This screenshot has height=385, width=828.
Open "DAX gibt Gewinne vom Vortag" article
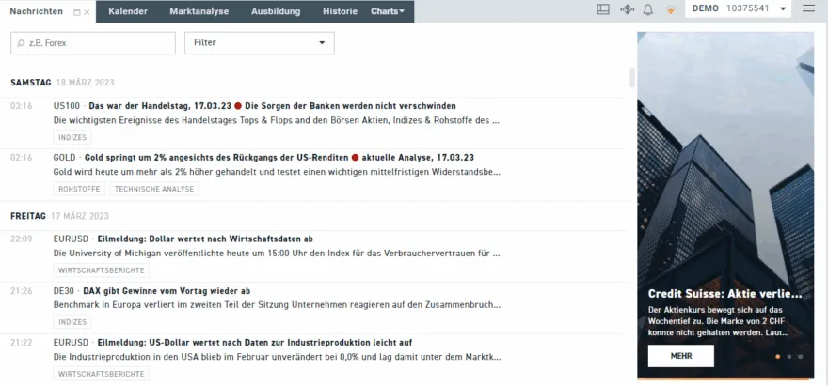[x=167, y=291]
